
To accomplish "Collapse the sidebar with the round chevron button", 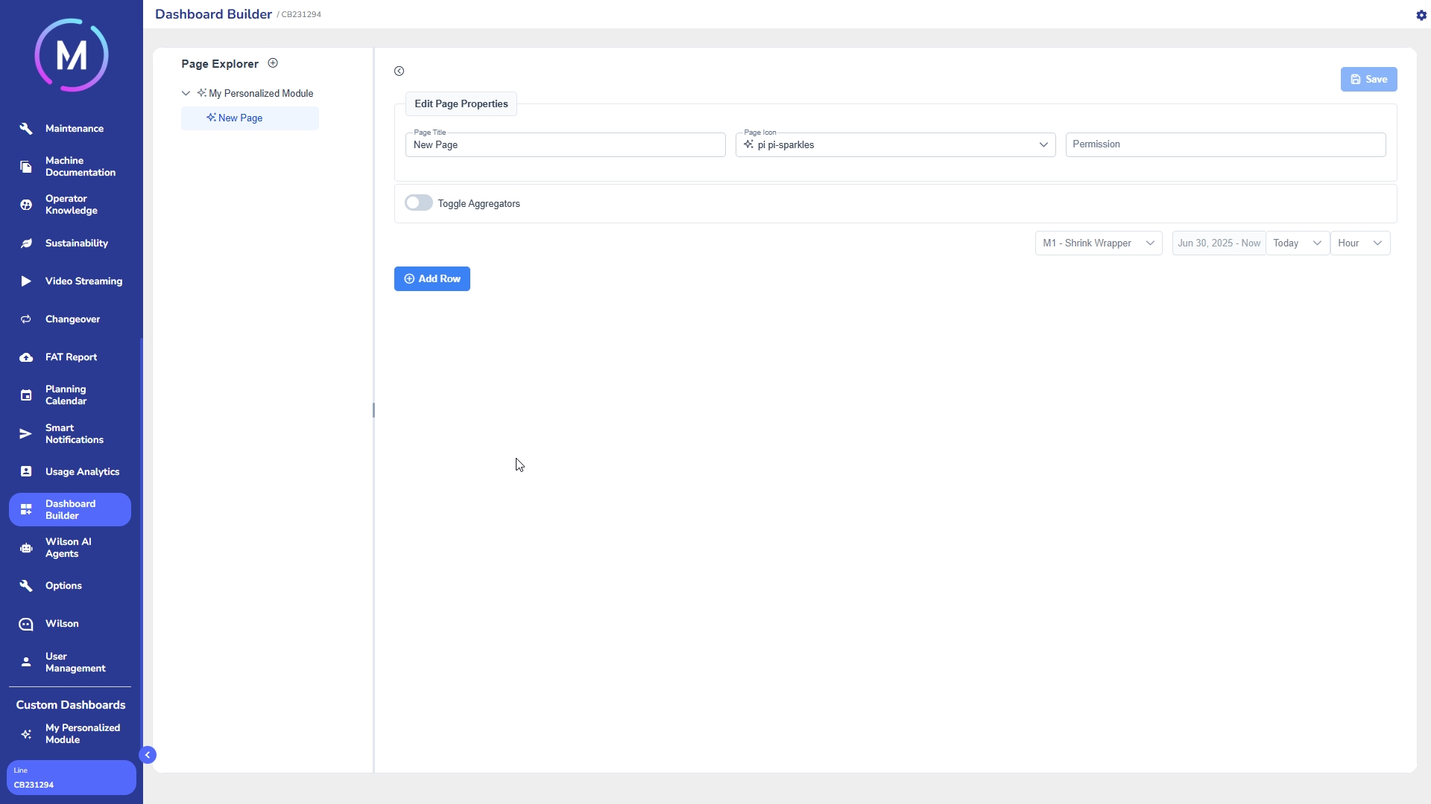I will pyautogui.click(x=148, y=755).
